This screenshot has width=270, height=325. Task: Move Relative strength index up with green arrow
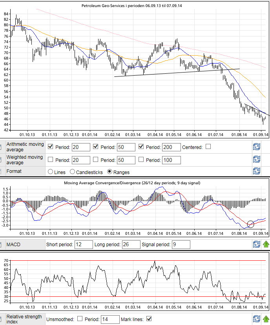(x=266, y=319)
